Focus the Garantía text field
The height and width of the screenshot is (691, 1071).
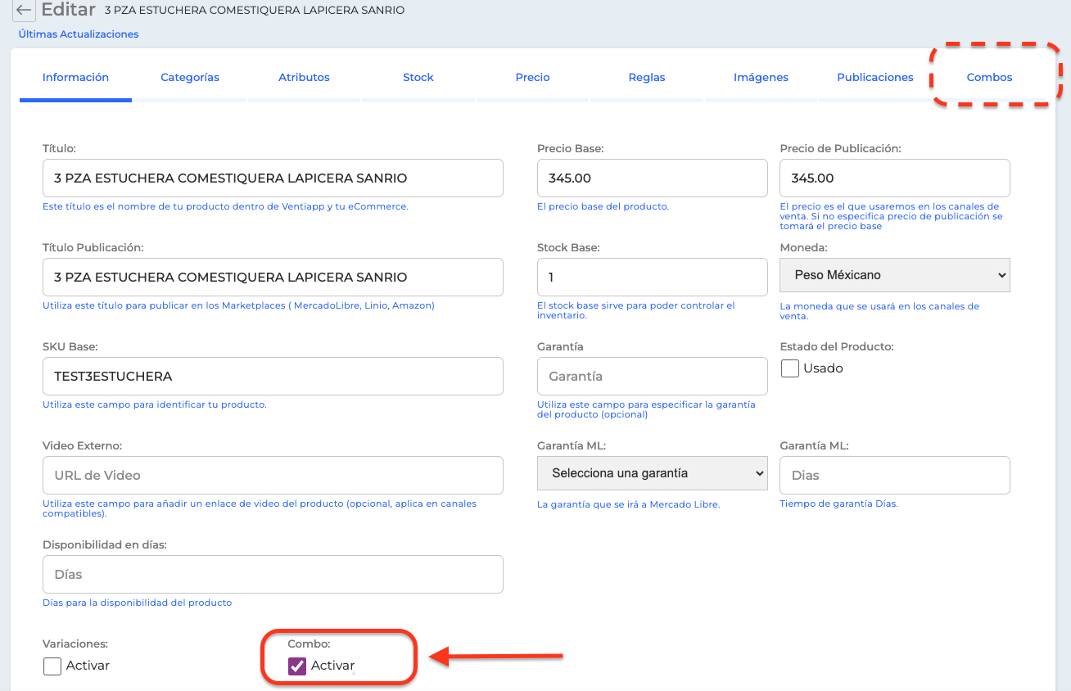tap(653, 376)
